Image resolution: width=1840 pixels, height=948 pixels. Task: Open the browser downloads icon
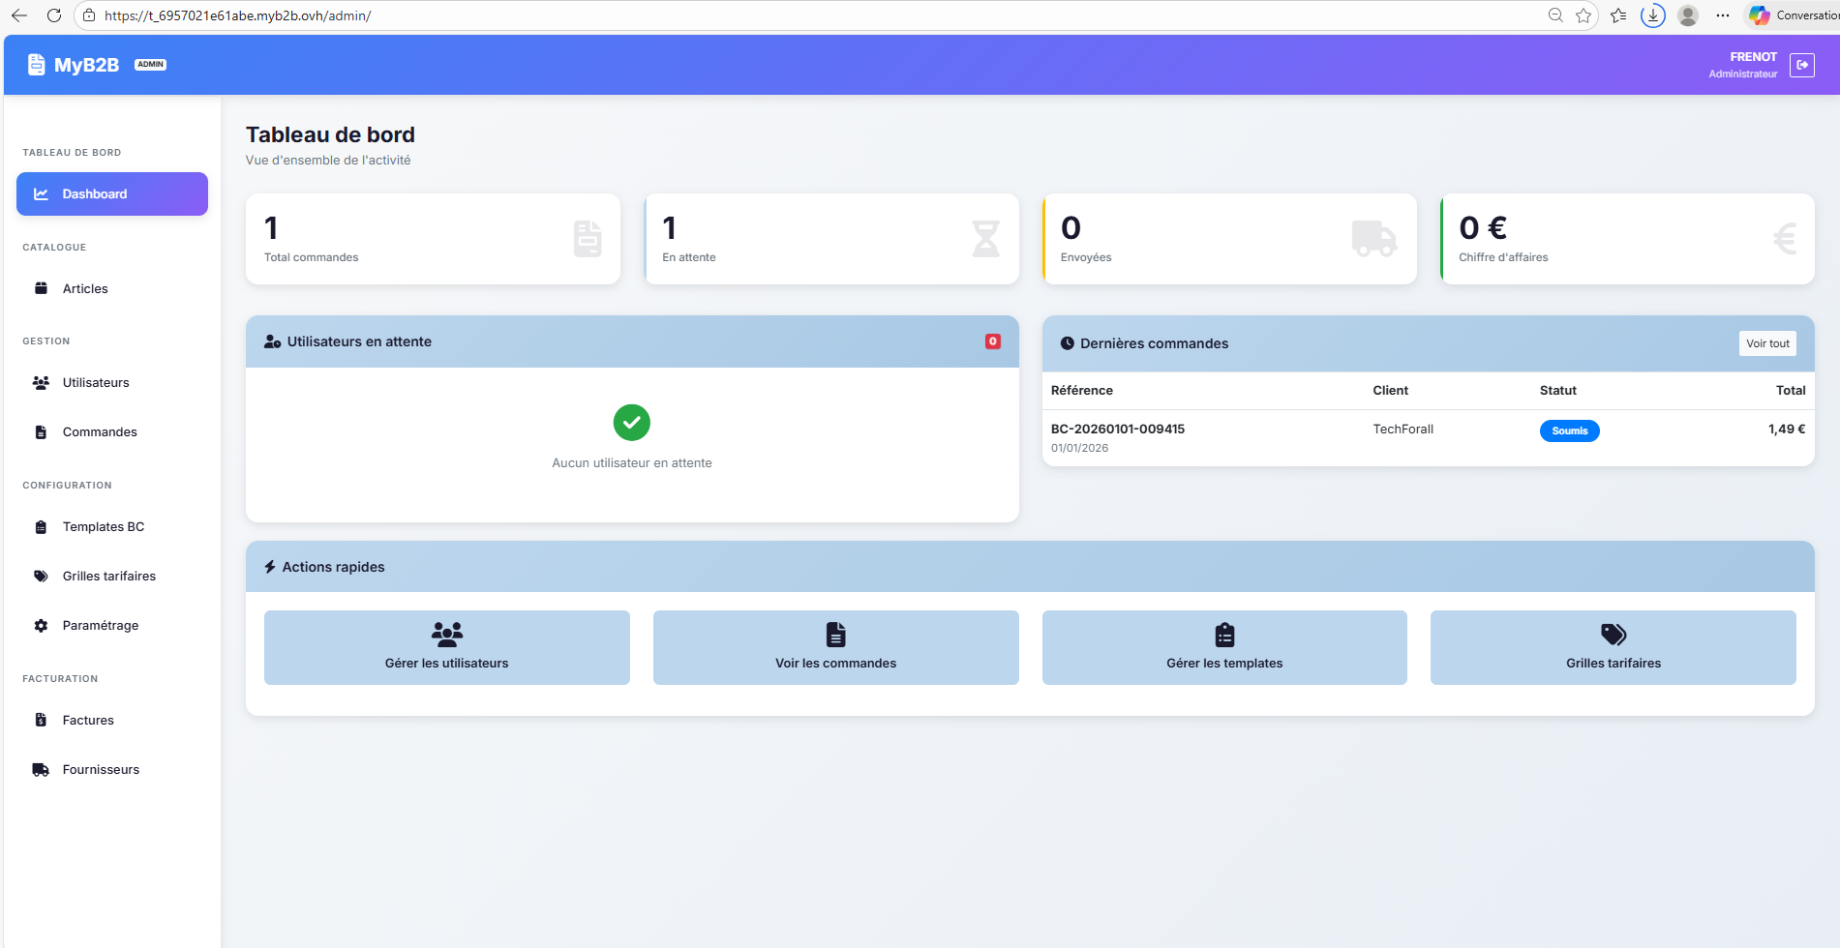pyautogui.click(x=1653, y=15)
